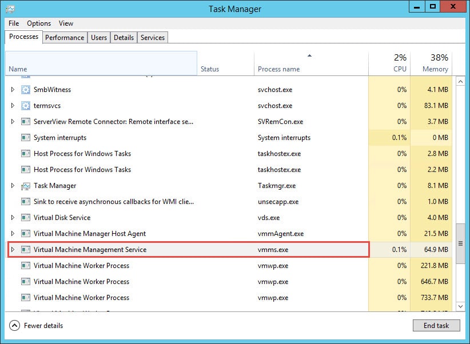Expand the Virtual Machine Management Service entry
Image resolution: width=470 pixels, height=344 pixels.
click(13, 250)
